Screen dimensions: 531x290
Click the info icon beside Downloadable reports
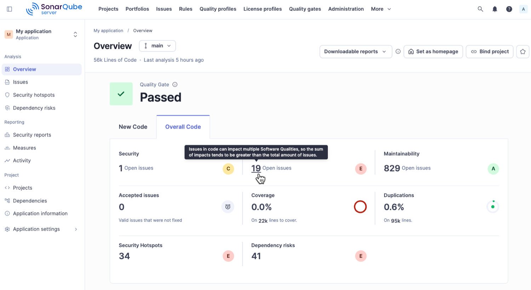[x=398, y=52]
